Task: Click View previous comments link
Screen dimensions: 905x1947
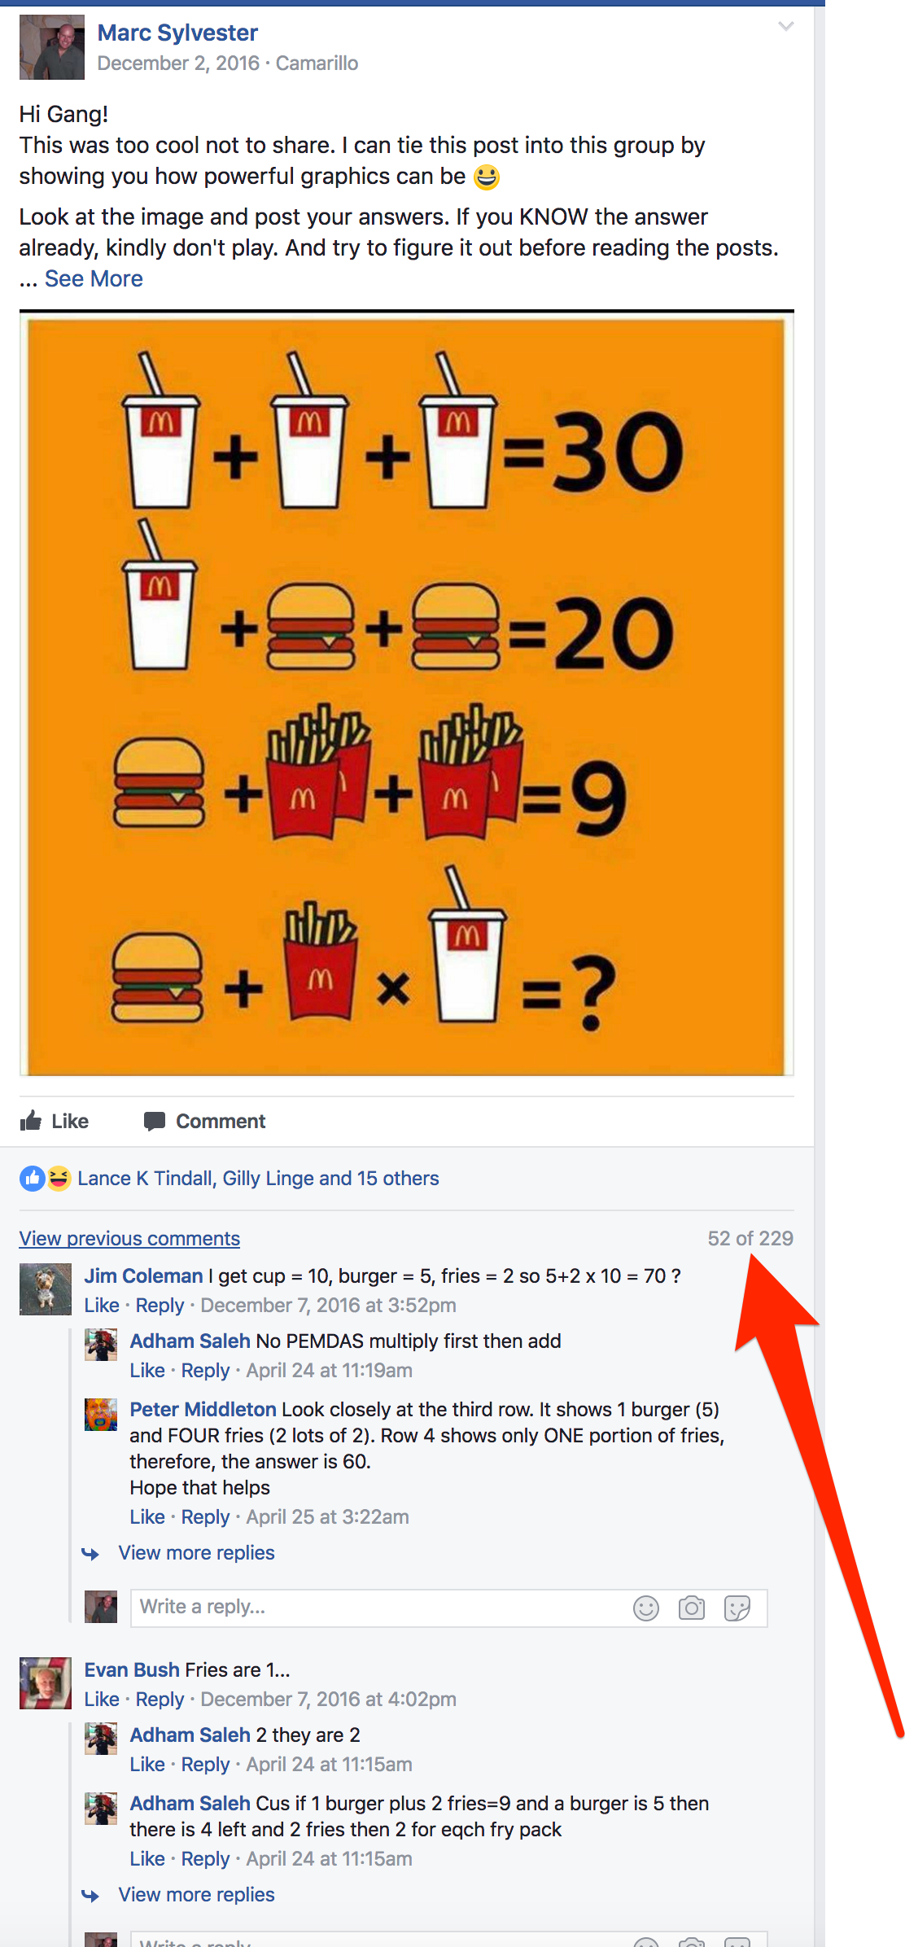Action: [x=129, y=1239]
